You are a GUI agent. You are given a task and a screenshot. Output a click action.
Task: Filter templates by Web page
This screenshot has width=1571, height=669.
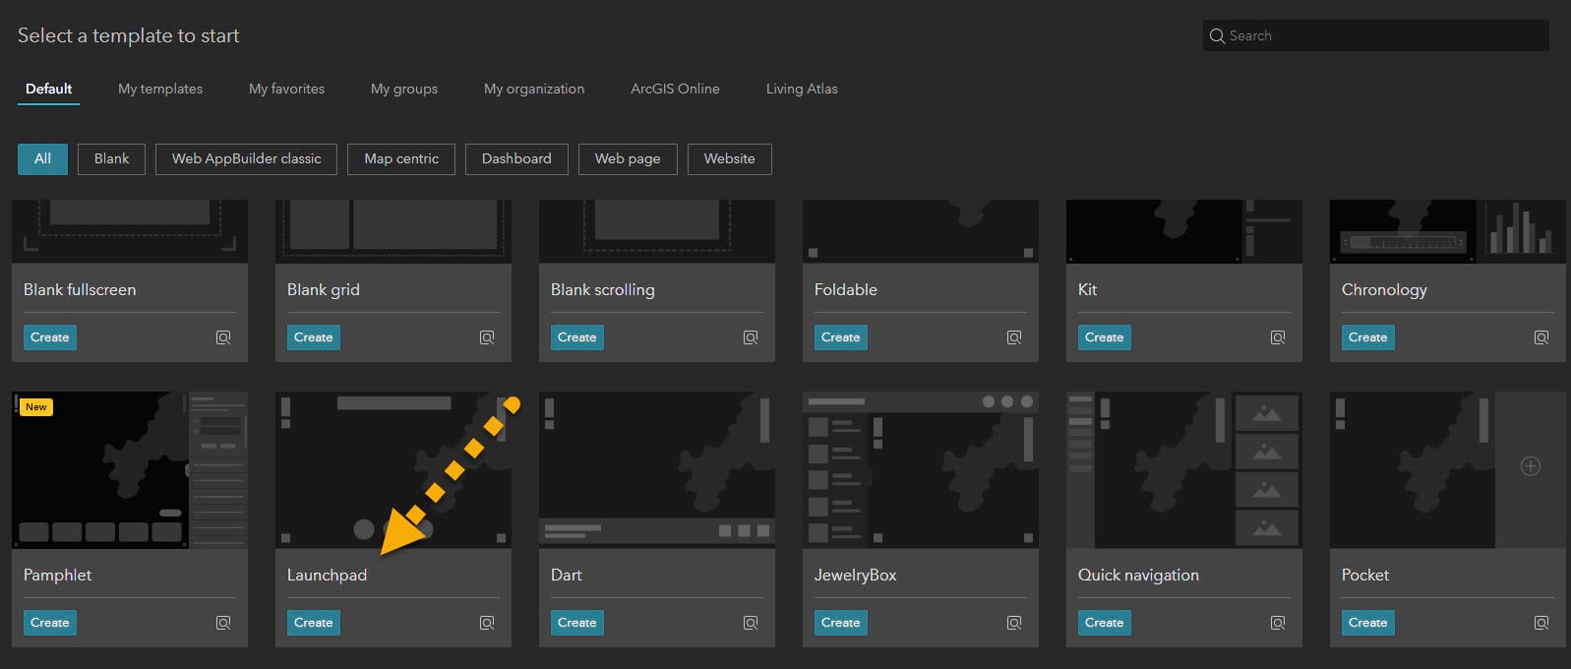(x=628, y=158)
